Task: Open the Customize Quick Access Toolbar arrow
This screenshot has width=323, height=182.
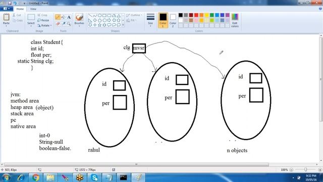Action: 24,4
